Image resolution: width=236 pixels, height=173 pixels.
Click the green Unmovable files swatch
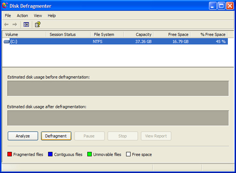pos(89,154)
